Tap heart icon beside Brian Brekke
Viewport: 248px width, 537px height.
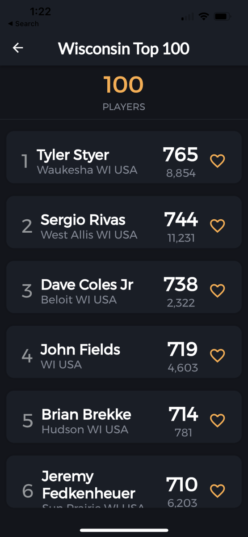point(218,420)
